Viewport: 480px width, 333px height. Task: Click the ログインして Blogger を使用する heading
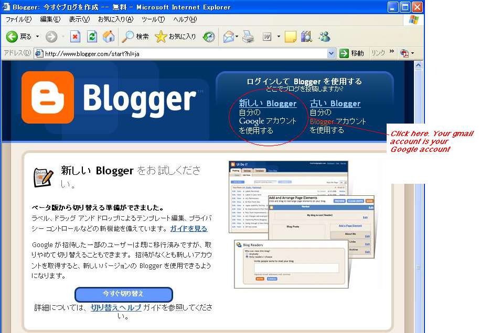click(x=304, y=81)
